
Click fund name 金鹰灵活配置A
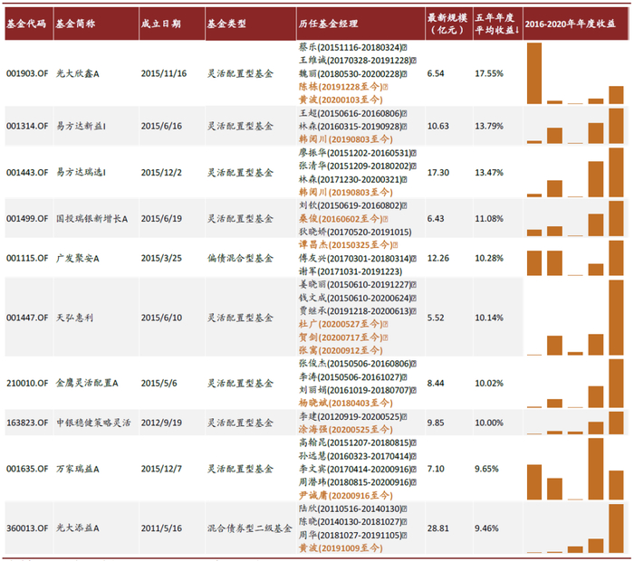(x=87, y=383)
